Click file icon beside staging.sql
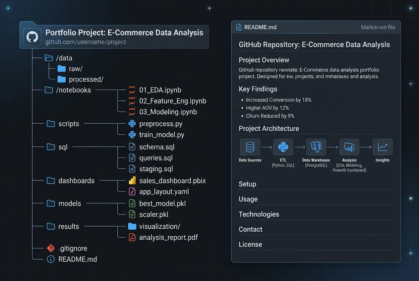Screen dimensions: 419x281 point(132,169)
